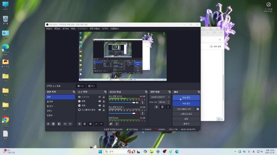Toggle visibility eye for the 배럴 source
This screenshot has height=155, width=277.
pyautogui.click(x=100, y=101)
